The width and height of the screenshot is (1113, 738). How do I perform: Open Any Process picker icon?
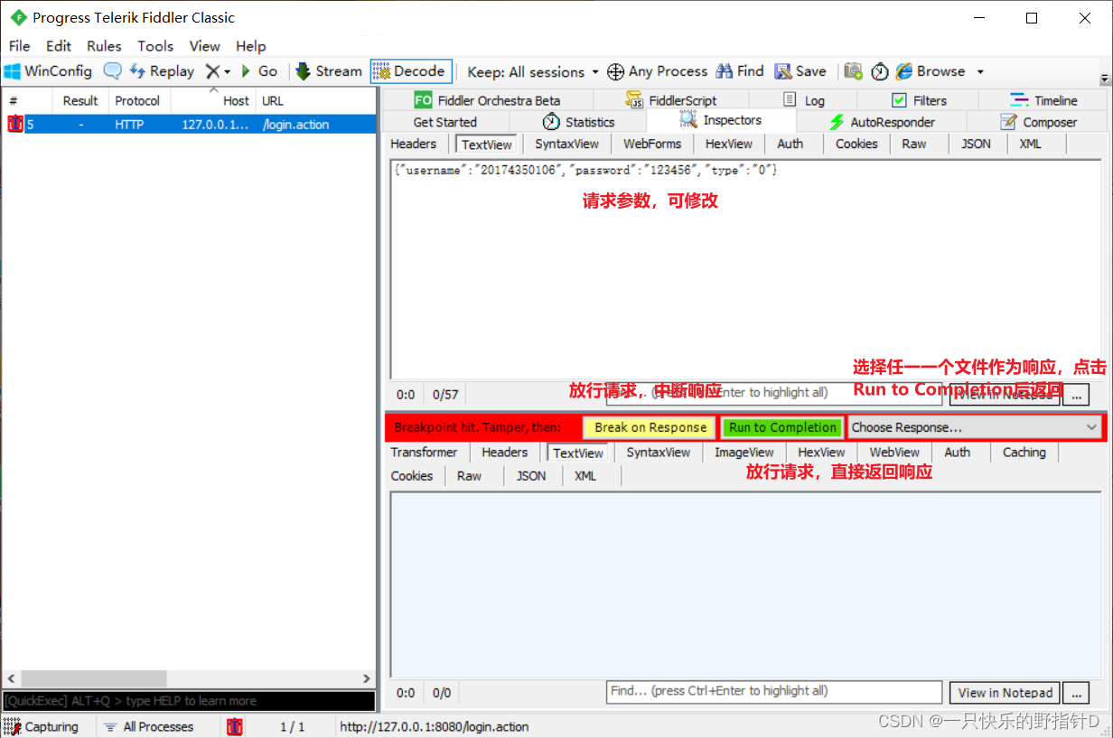[615, 71]
